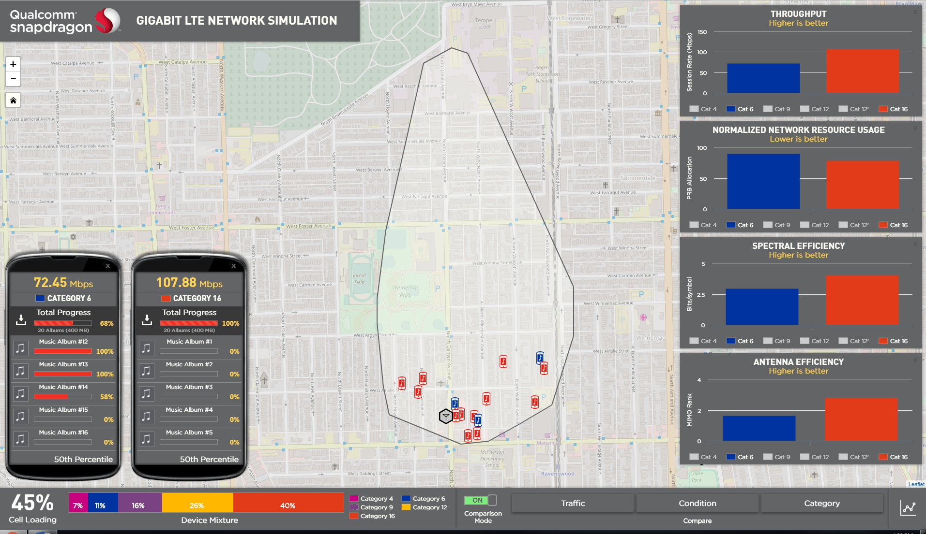Close the Category 16 phone panel
This screenshot has height=534, width=926.
(x=234, y=266)
